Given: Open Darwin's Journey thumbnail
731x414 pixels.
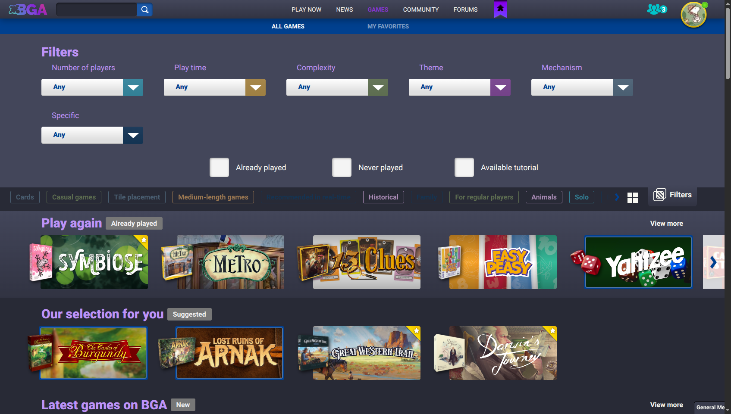Looking at the screenshot, I should (x=503, y=353).
